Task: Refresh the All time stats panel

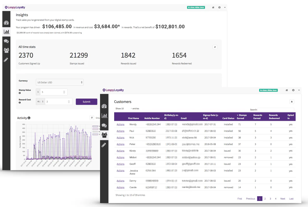Action: tap(215, 47)
